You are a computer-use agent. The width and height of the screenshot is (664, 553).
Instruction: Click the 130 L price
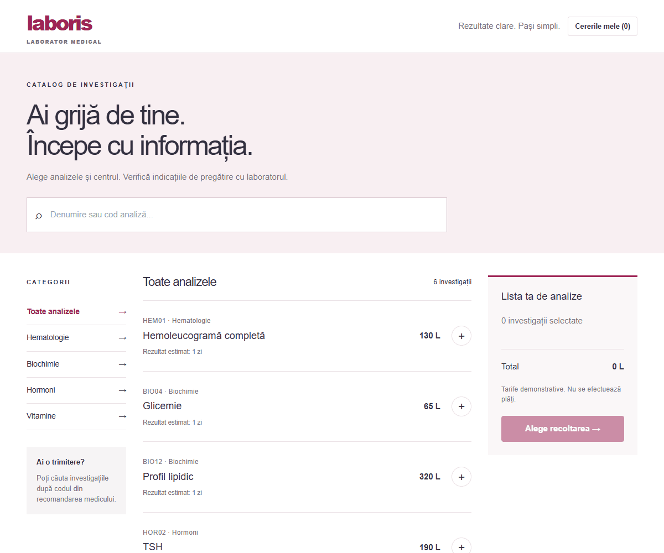pos(430,336)
